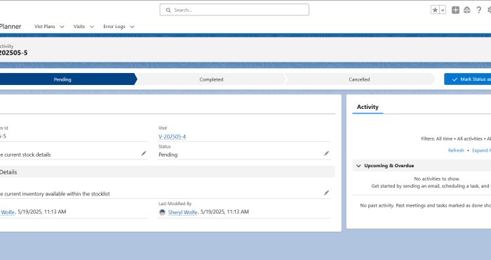Viewport: 491px width, 260px height.
Task: Expand the Visits chevron menu
Action: pyautogui.click(x=92, y=27)
